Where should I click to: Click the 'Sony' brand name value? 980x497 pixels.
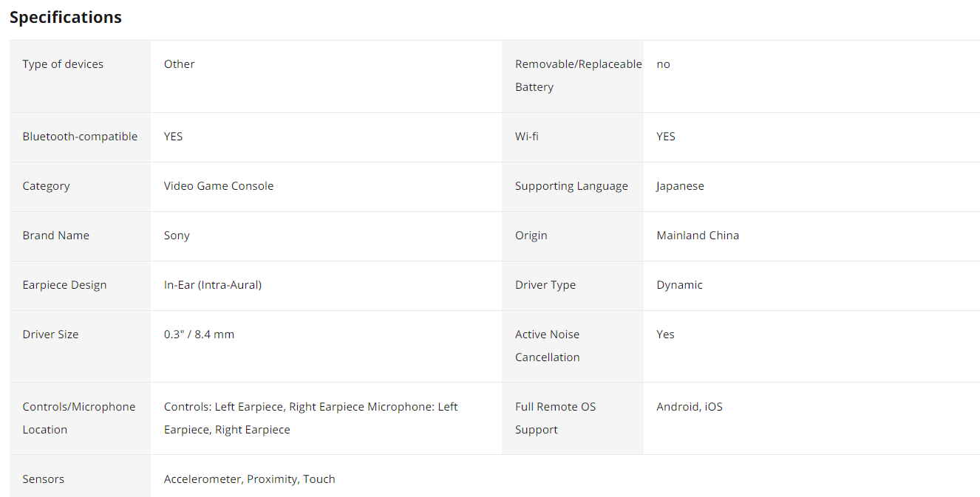point(177,236)
